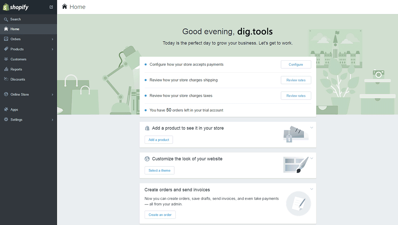Click the Add a product button
This screenshot has height=225, width=398.
(159, 140)
